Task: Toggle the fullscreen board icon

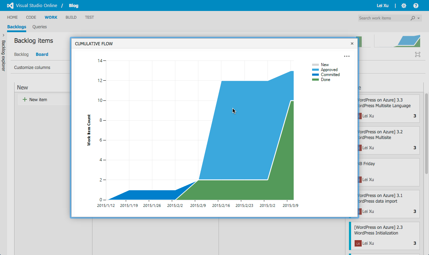Action: pos(418,54)
